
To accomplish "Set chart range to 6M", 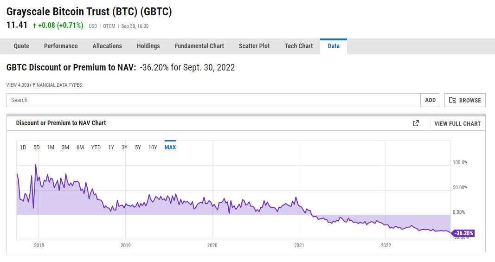I will coord(80,147).
